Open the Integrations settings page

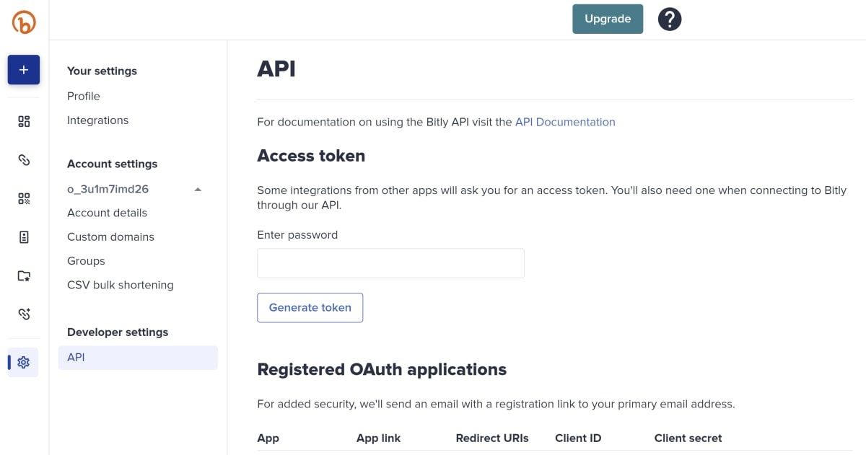[97, 120]
